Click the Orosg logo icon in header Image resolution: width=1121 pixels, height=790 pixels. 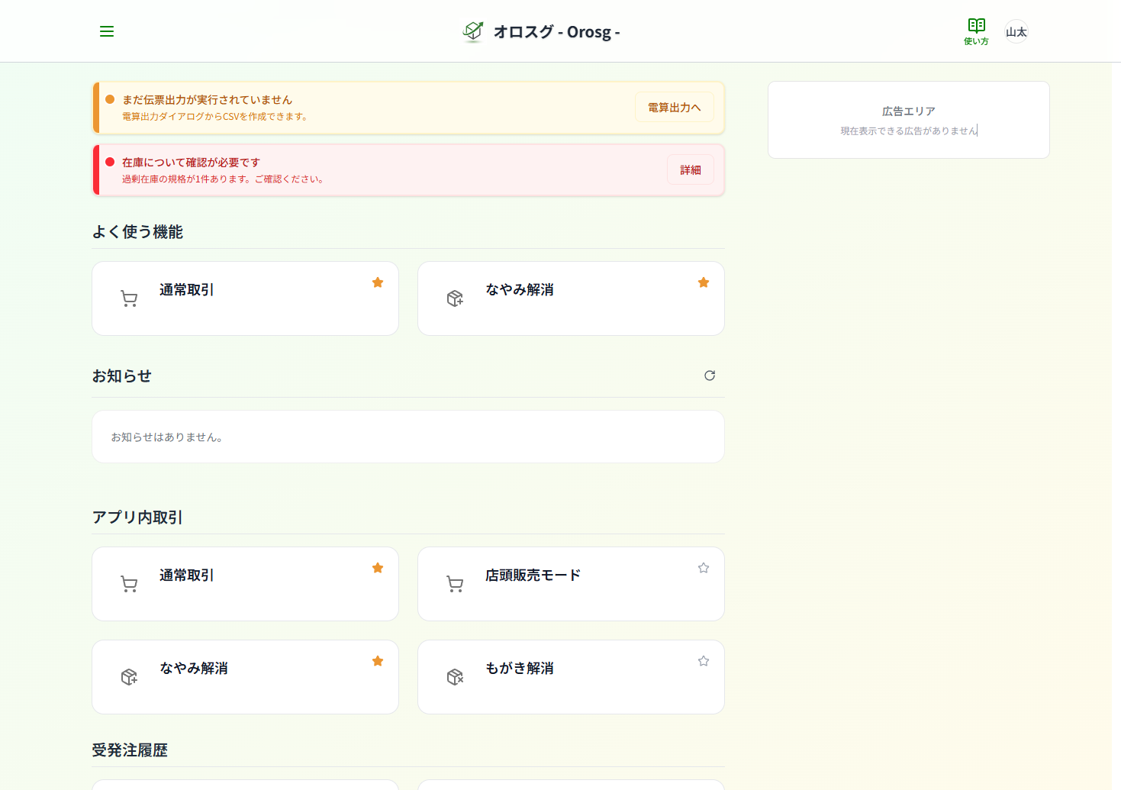[x=473, y=31]
